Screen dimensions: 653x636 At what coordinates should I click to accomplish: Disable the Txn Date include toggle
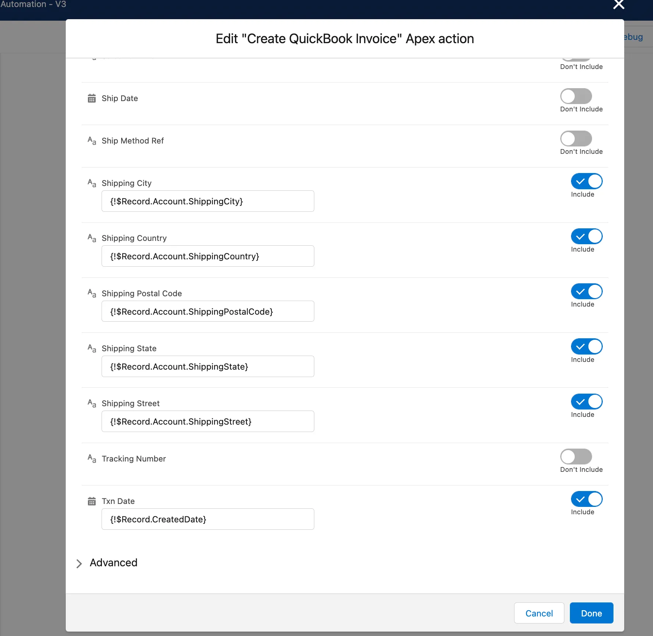click(x=587, y=499)
